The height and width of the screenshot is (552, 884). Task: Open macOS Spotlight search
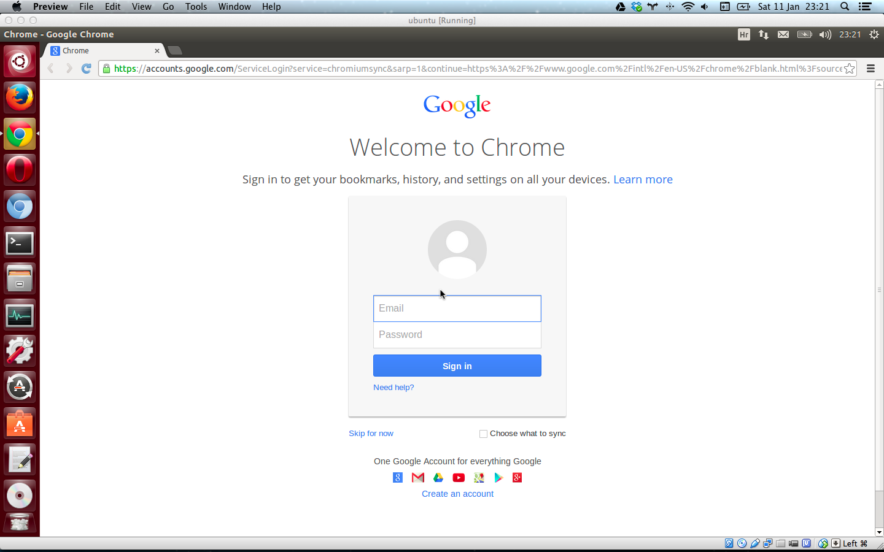[x=845, y=7]
